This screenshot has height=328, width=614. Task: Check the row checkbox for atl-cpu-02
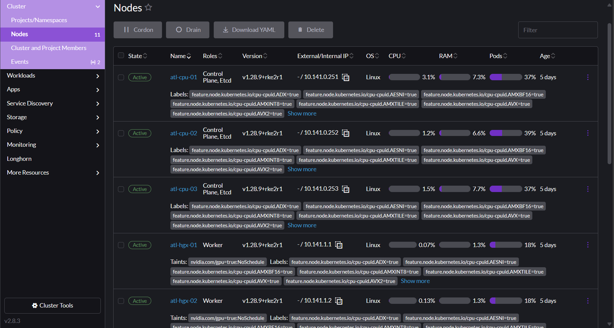tap(121, 133)
